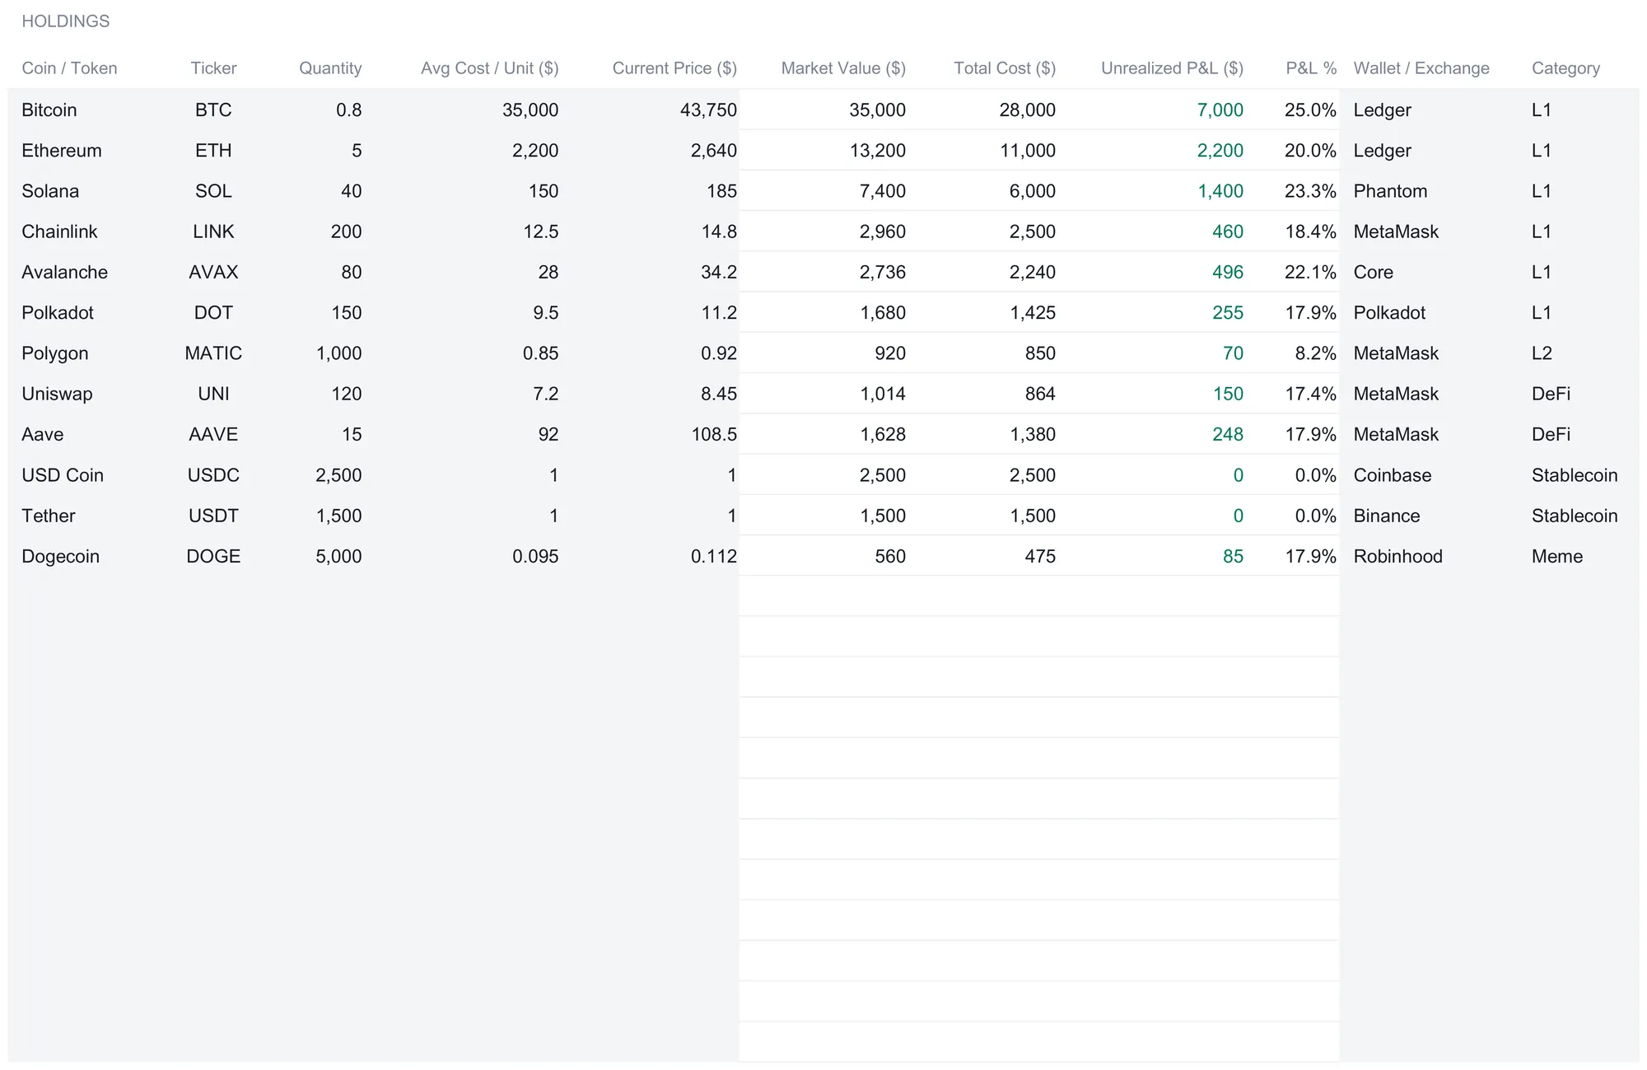Select the Solana coin name cell
This screenshot has width=1647, height=1070.
[50, 191]
